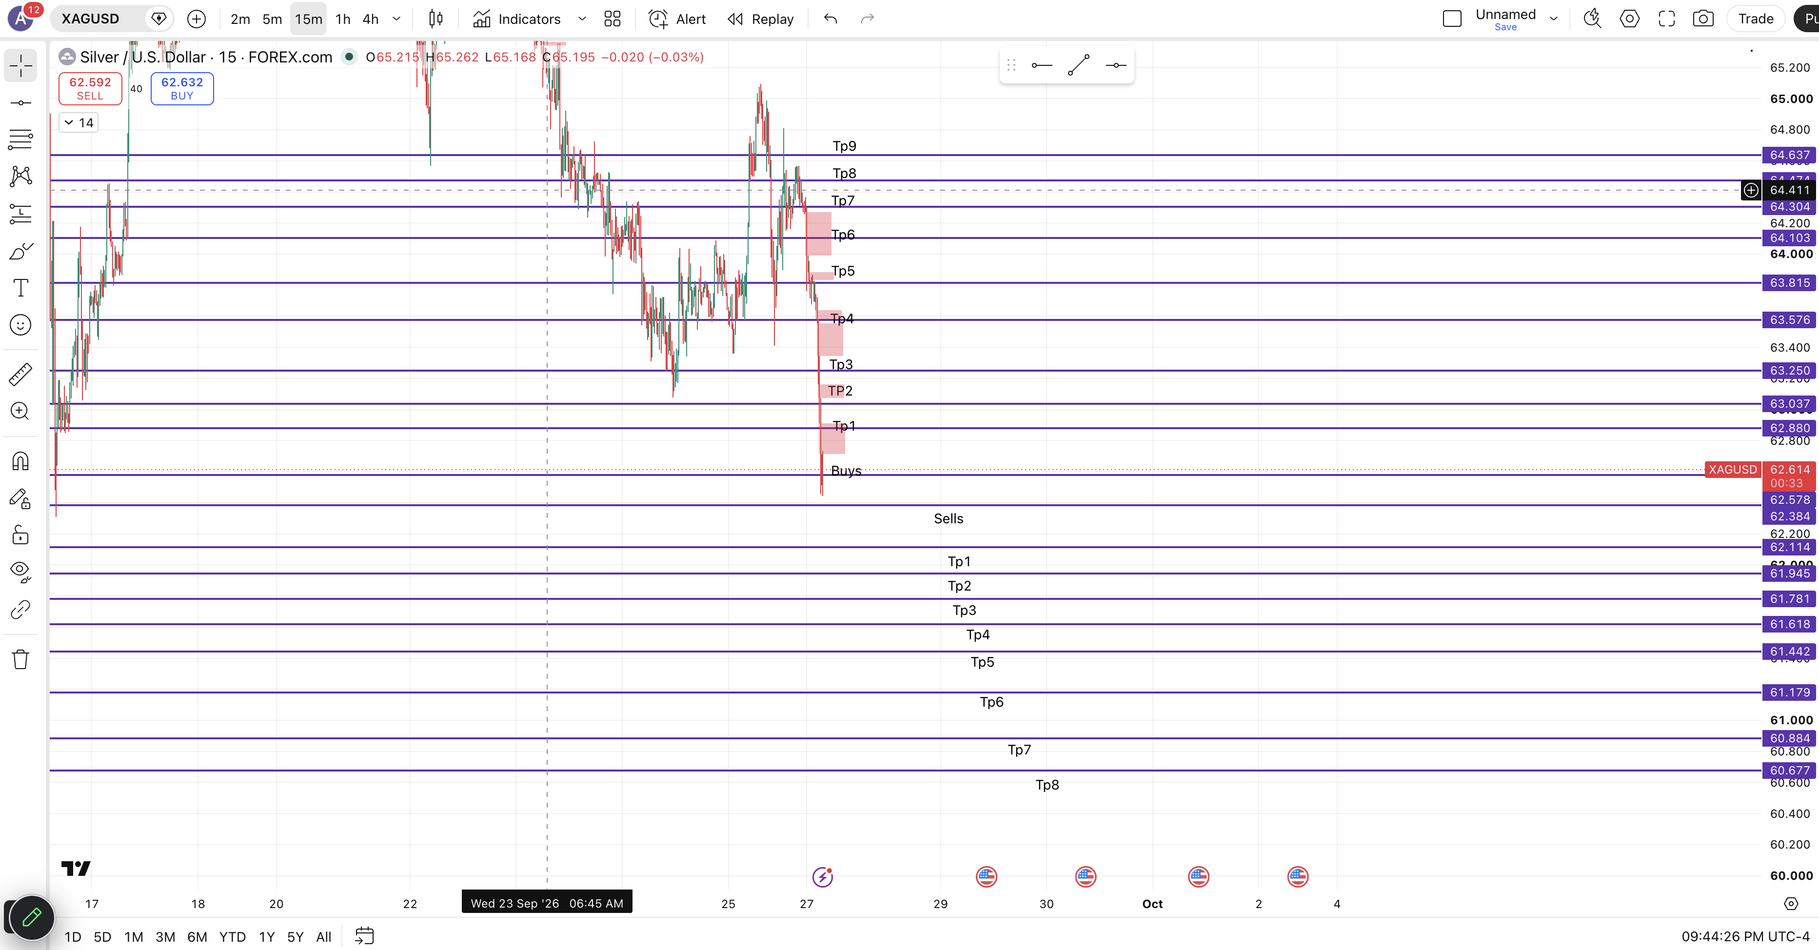Screen dimensions: 1819x950
Task: Activate the zoom in tool
Action: coord(20,411)
